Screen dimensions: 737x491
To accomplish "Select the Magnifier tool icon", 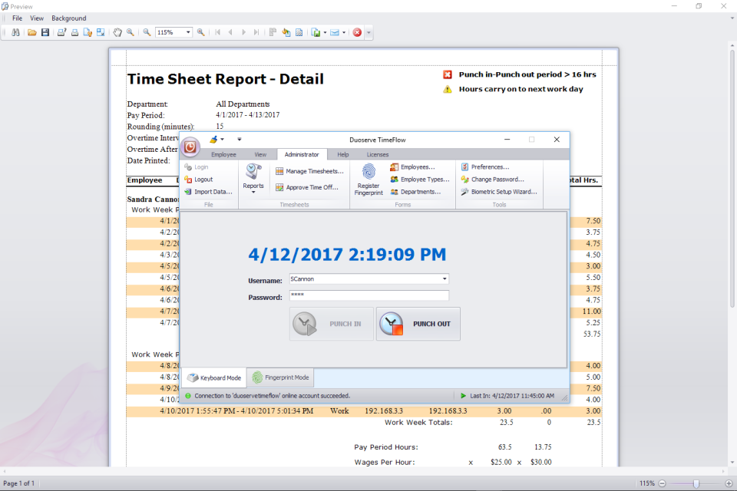I will (x=131, y=32).
